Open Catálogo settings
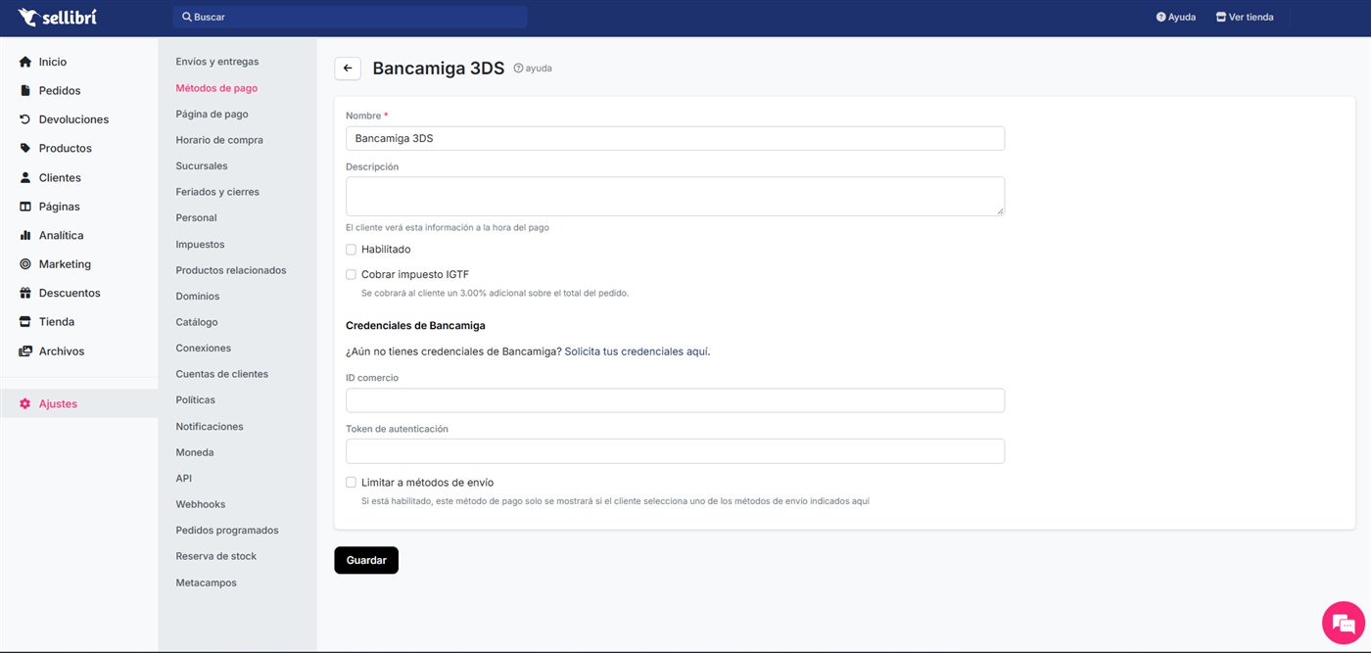This screenshot has height=653, width=1371. (197, 322)
